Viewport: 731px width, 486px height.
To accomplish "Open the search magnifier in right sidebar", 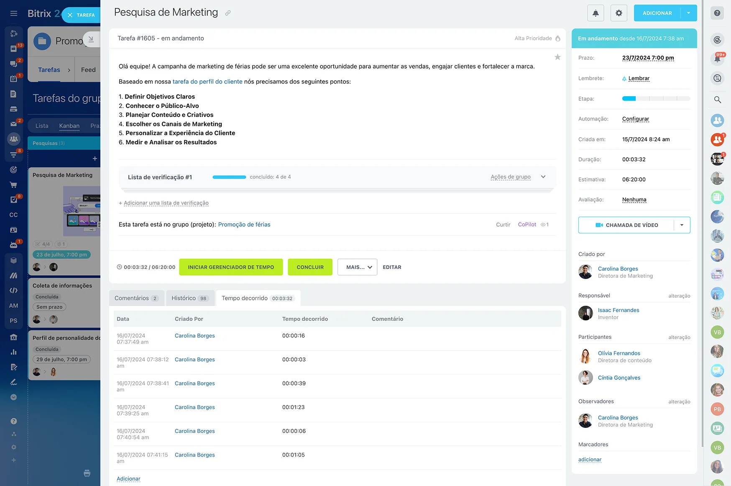I will coord(717,100).
